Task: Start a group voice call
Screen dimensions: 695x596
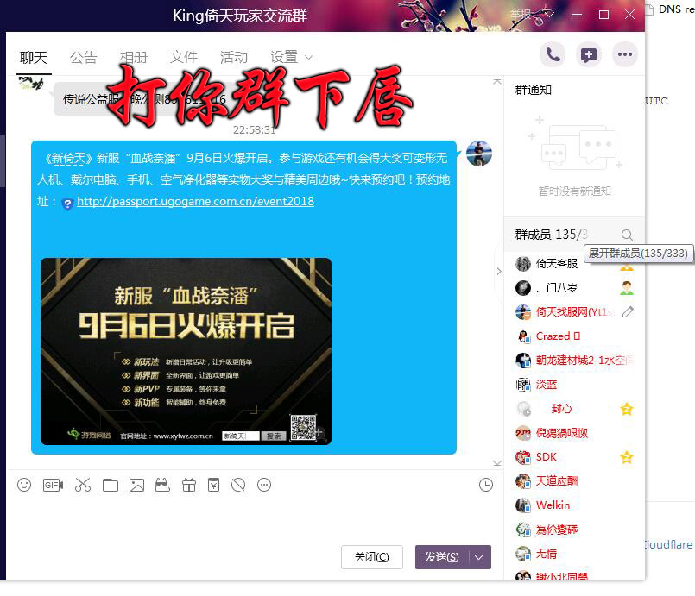Action: click(553, 55)
